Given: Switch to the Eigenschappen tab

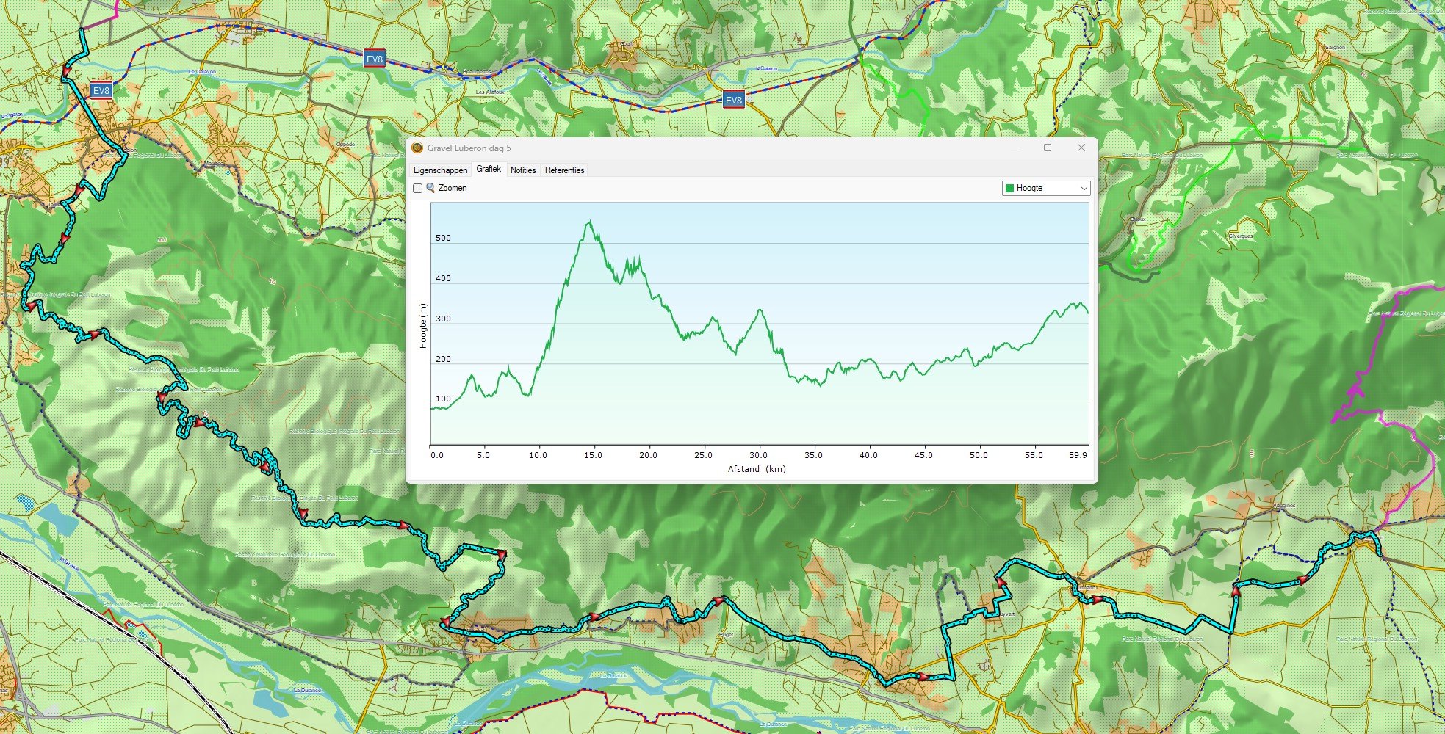Looking at the screenshot, I should click(440, 170).
